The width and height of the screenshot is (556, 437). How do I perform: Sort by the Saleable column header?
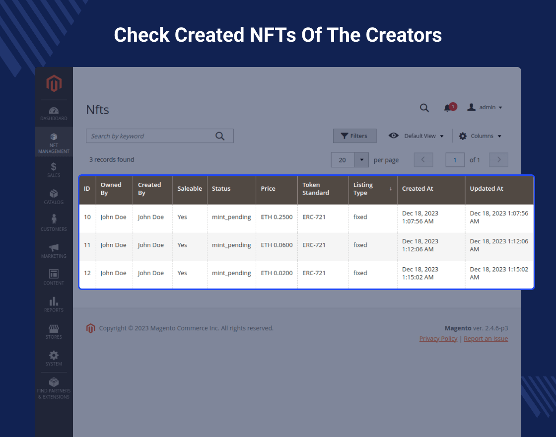tap(190, 189)
